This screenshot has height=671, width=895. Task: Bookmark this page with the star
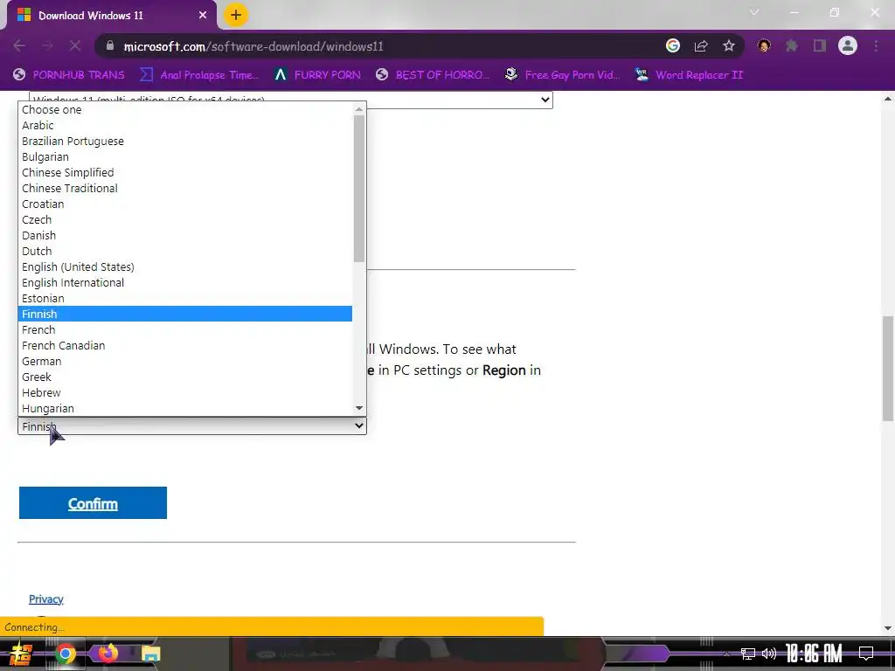tap(729, 46)
